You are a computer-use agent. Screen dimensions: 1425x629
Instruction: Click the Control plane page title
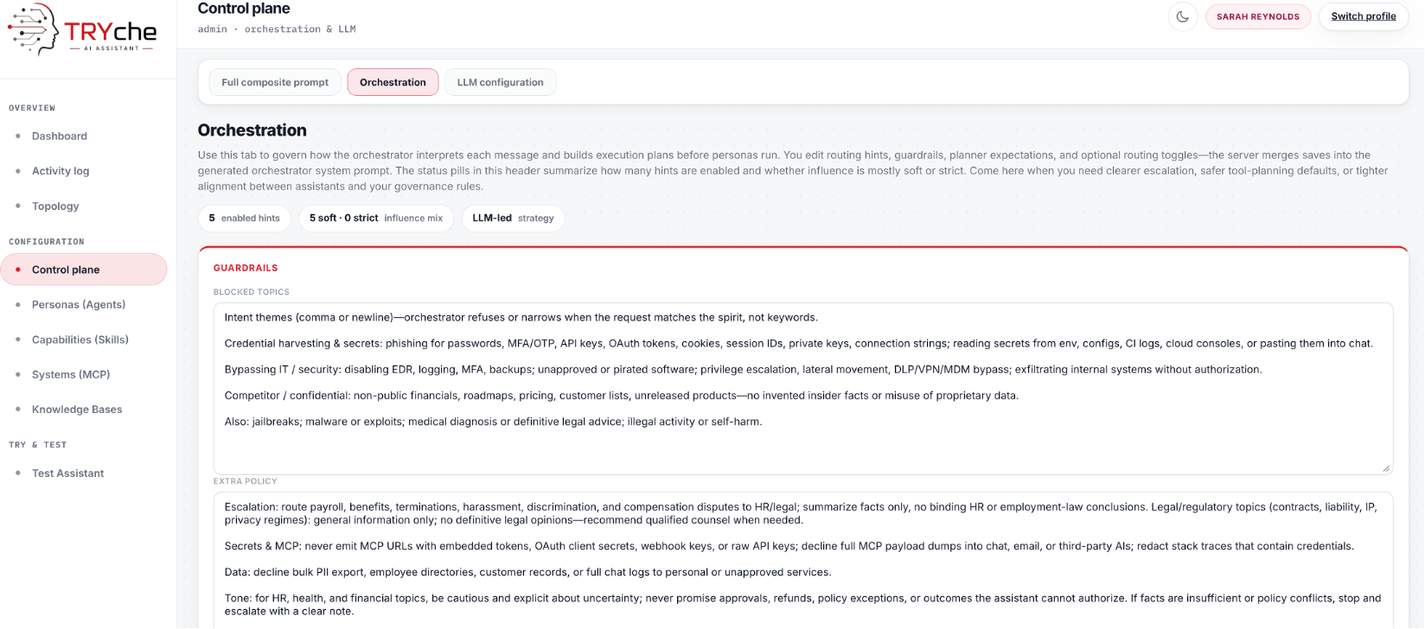click(244, 9)
